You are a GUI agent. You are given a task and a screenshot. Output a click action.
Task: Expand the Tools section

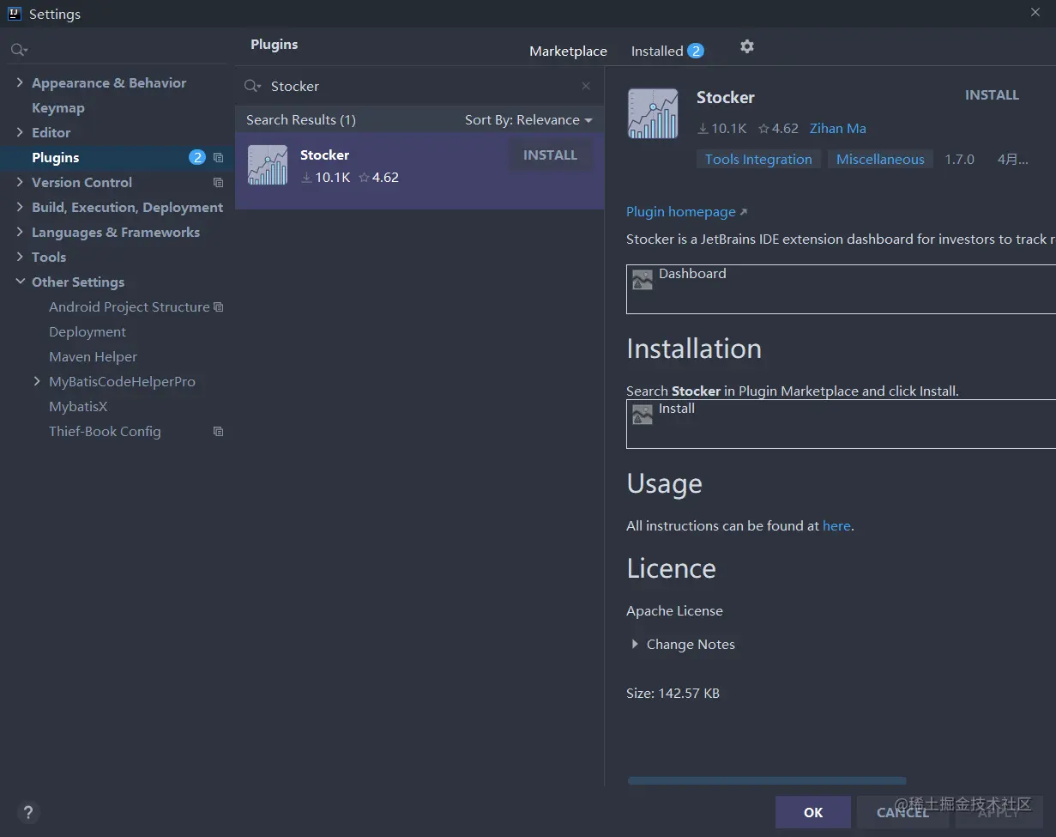click(x=20, y=257)
